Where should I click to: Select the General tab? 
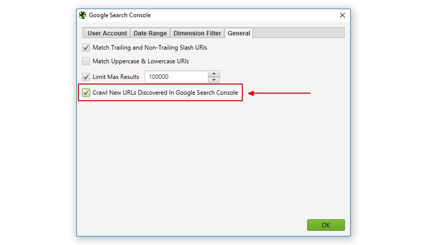coord(239,33)
